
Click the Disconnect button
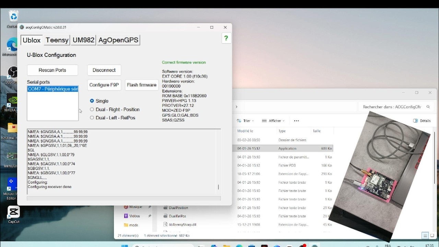(x=104, y=70)
